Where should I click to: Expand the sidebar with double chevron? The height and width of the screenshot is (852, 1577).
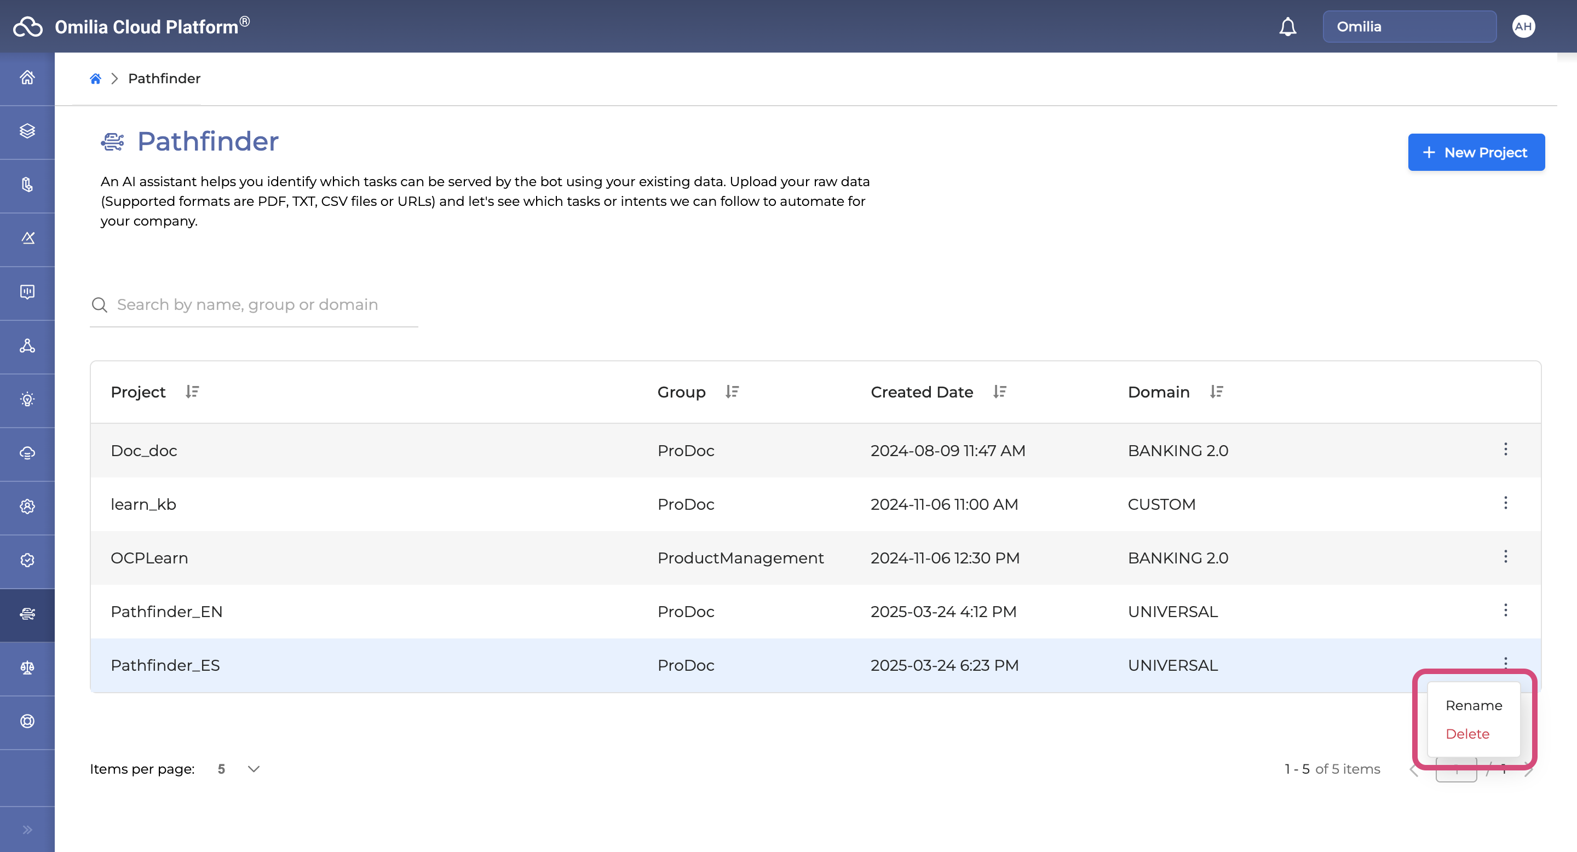[x=27, y=830]
